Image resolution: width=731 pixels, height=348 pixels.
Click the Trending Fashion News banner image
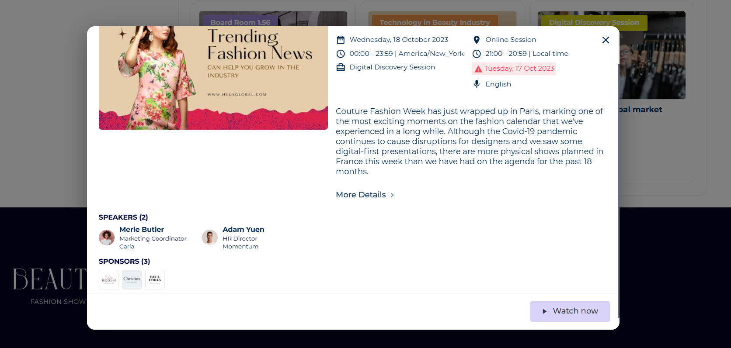213,78
